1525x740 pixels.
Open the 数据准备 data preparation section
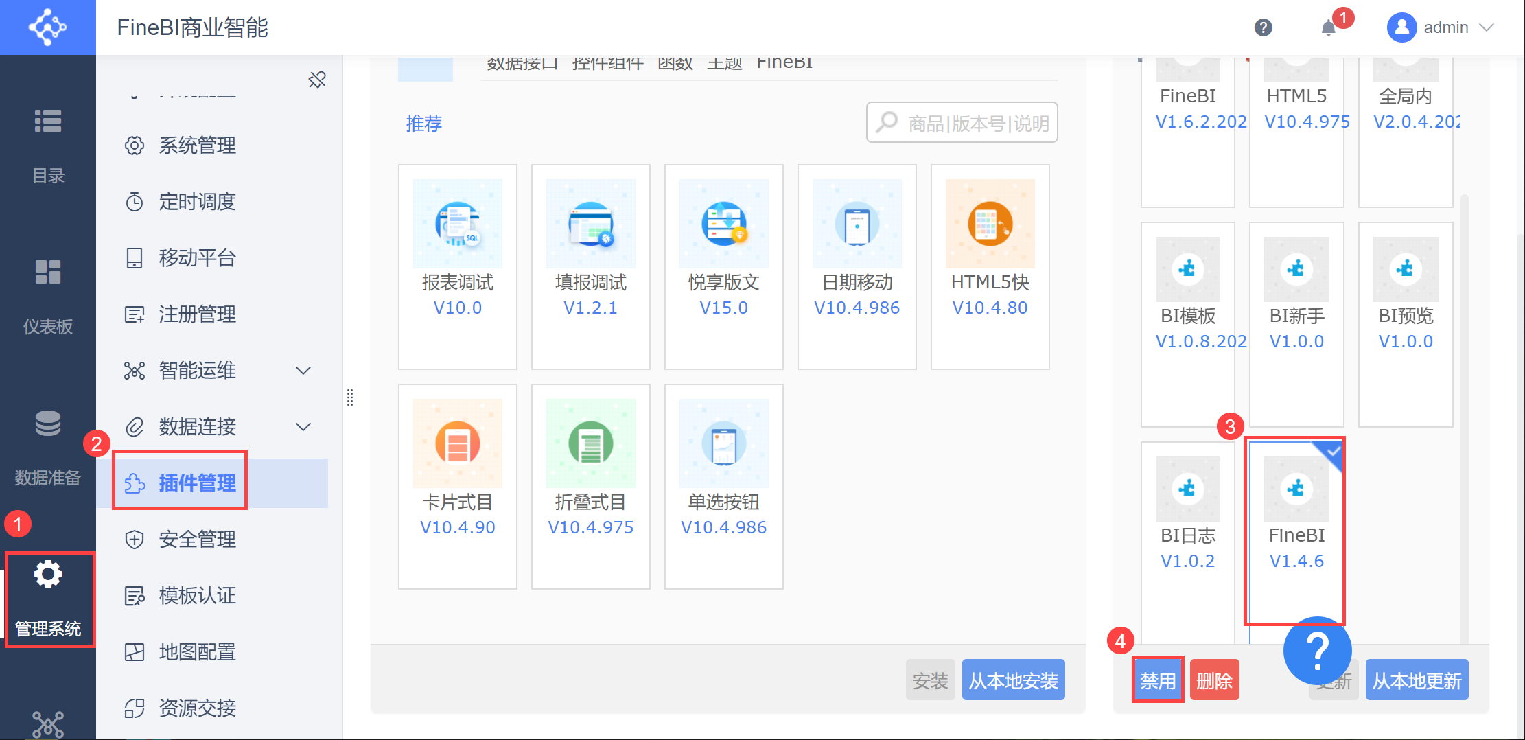tap(48, 448)
